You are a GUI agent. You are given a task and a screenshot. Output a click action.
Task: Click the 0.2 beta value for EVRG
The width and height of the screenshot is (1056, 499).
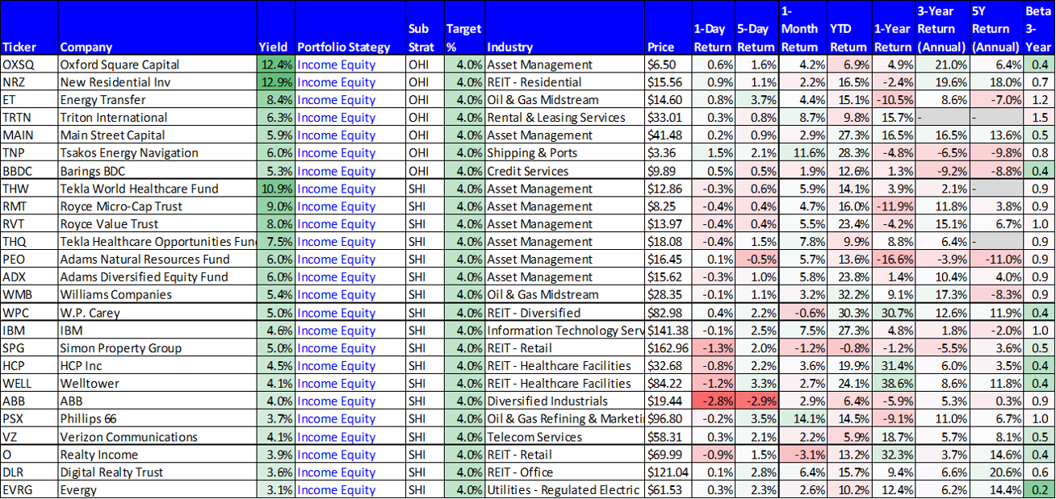coord(1039,490)
